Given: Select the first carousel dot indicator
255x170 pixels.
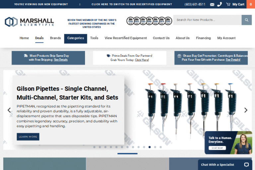Looking at the screenshot, I should (x=94, y=147).
